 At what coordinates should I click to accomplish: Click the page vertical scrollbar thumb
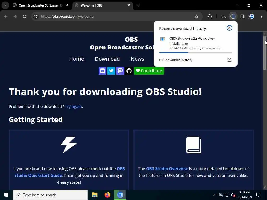(265, 53)
